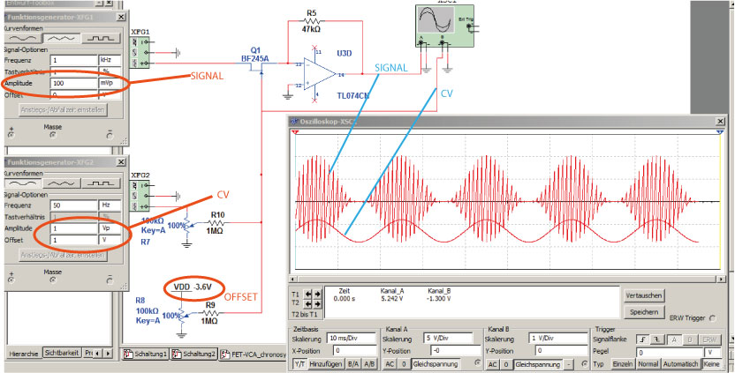This screenshot has width=735, height=373.
Task: Open XFG1 amplitude unit mVp dropdown
Action: click(109, 83)
